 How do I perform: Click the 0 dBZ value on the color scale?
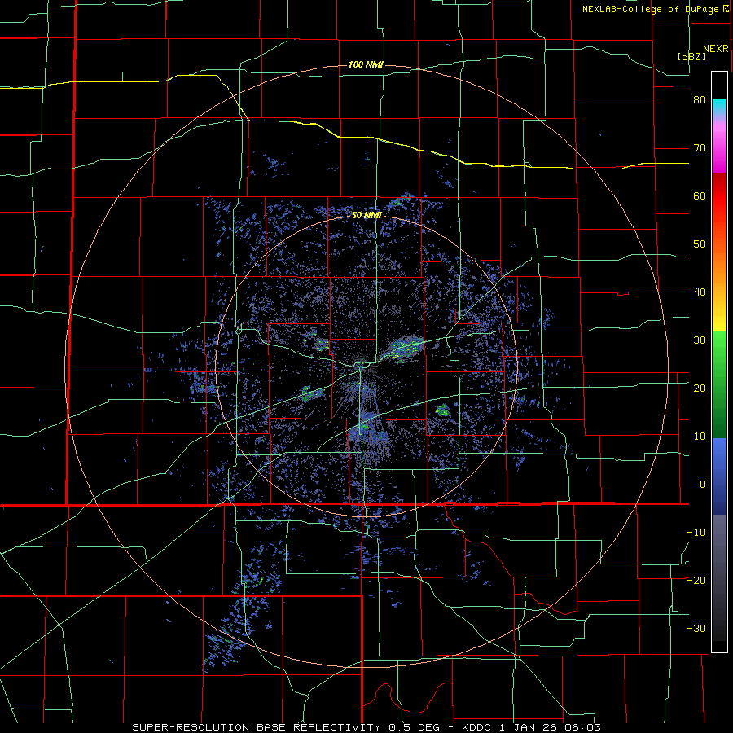(x=703, y=485)
